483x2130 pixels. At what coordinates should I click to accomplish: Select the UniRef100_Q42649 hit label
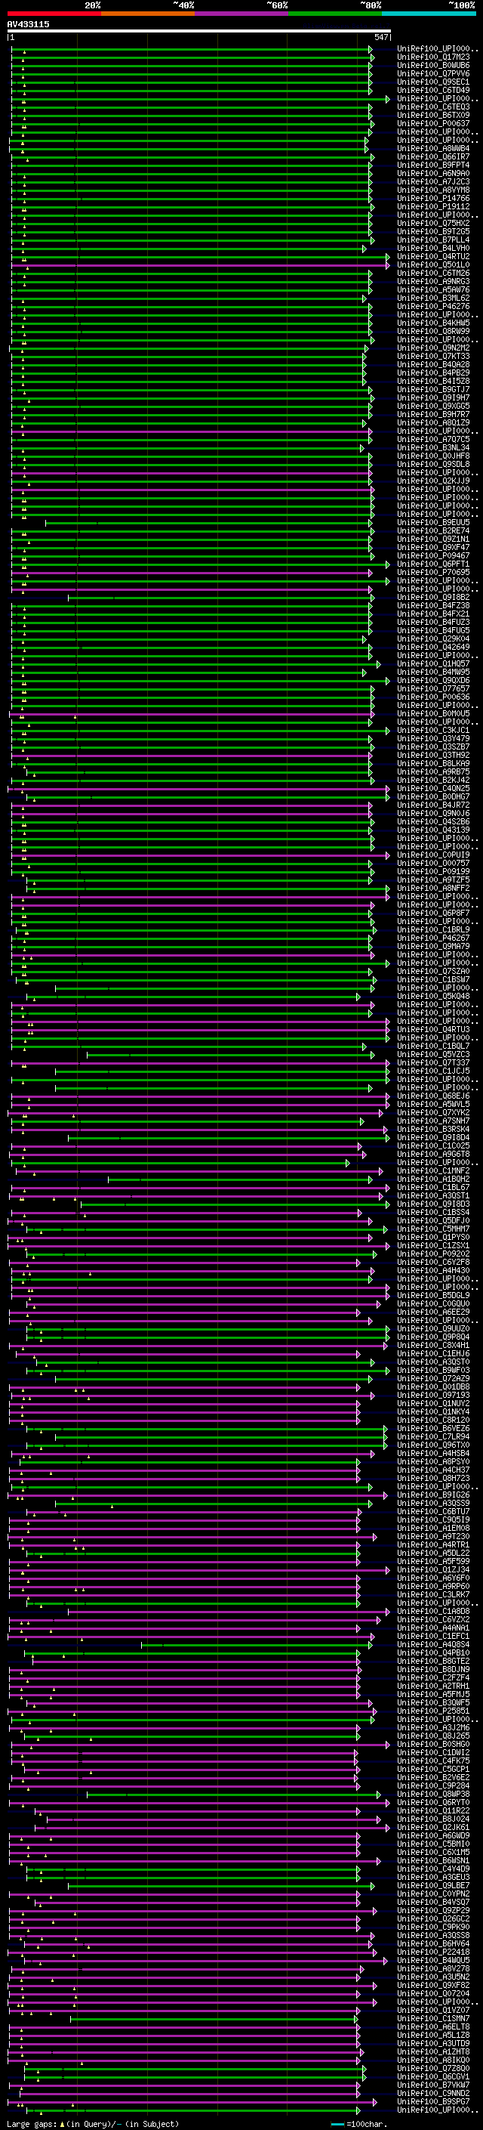[433, 648]
